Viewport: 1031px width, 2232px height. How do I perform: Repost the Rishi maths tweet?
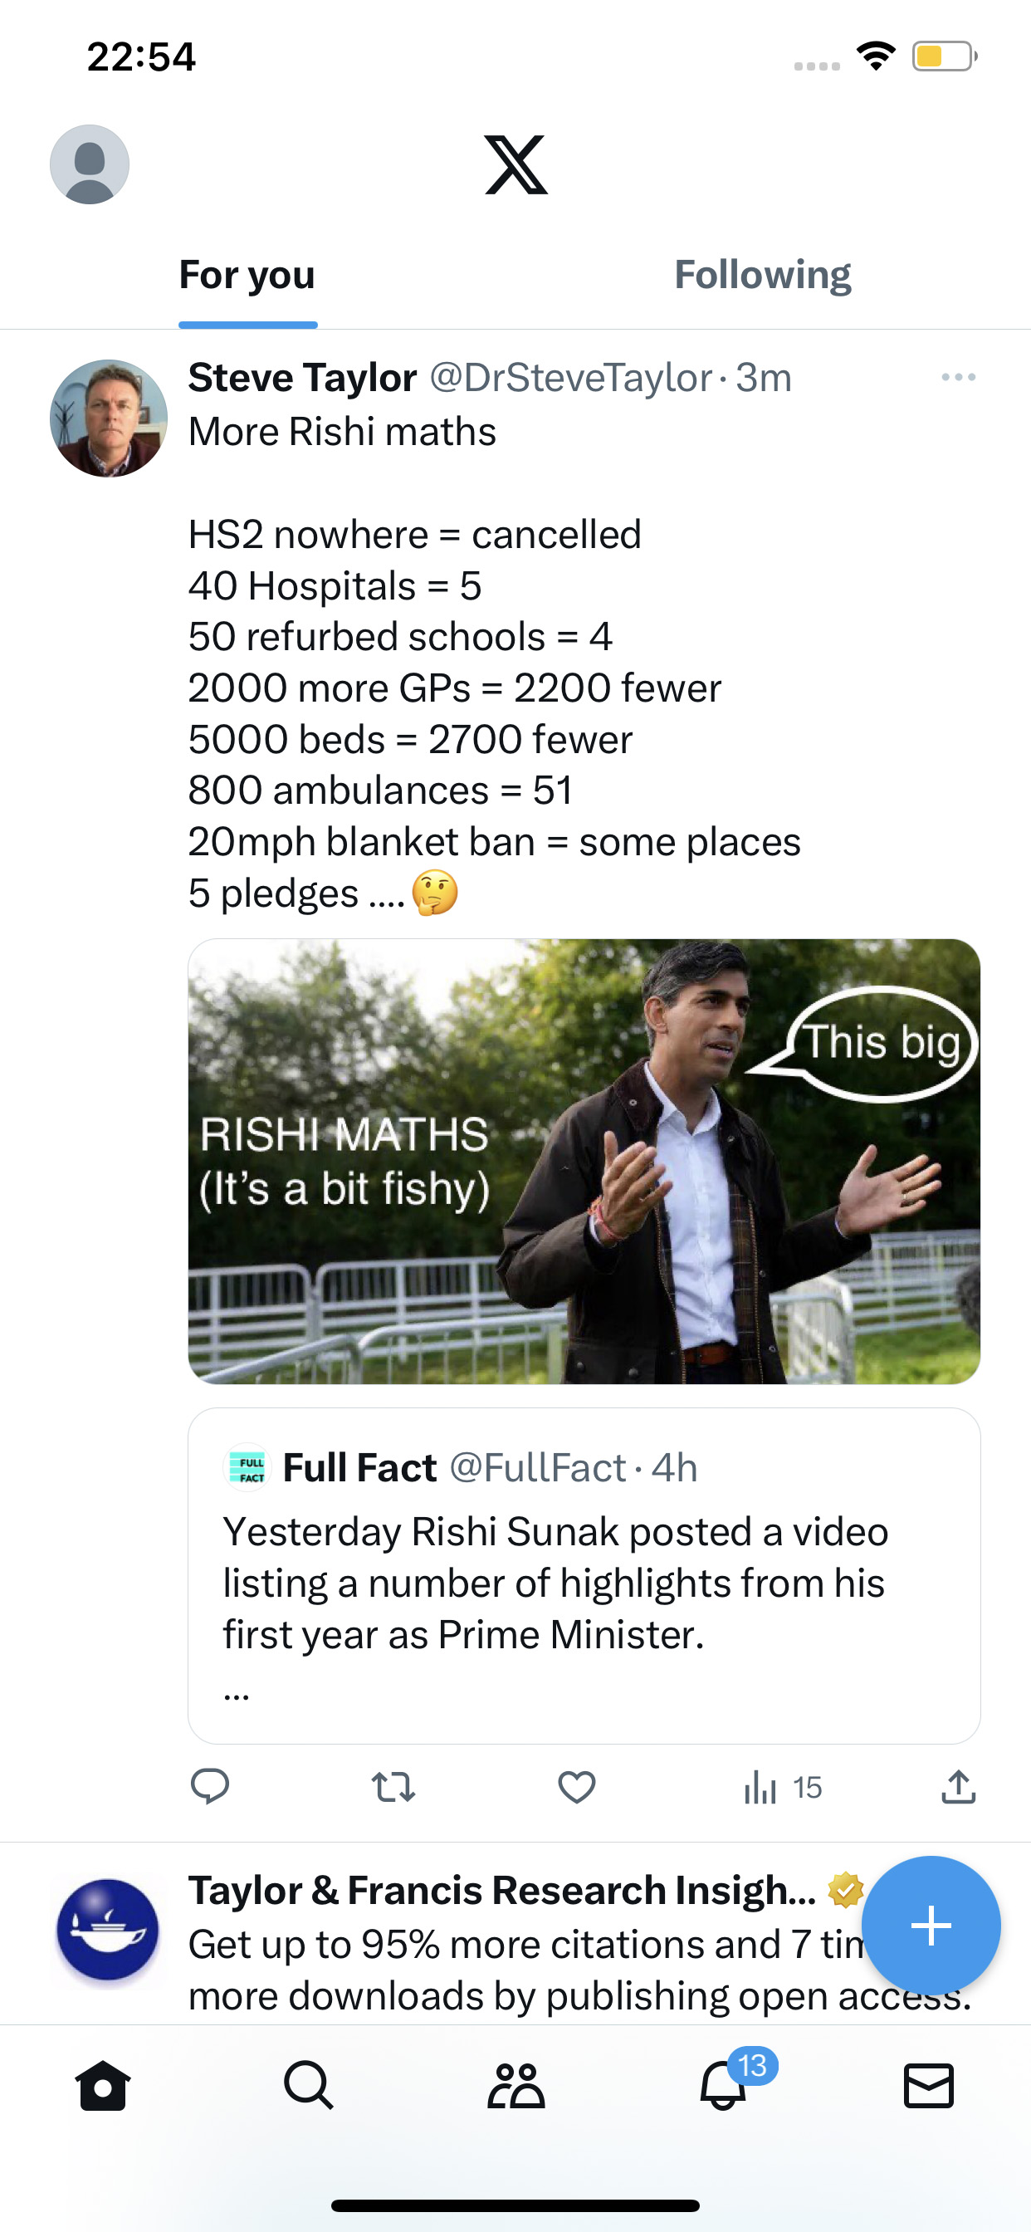tap(393, 1788)
